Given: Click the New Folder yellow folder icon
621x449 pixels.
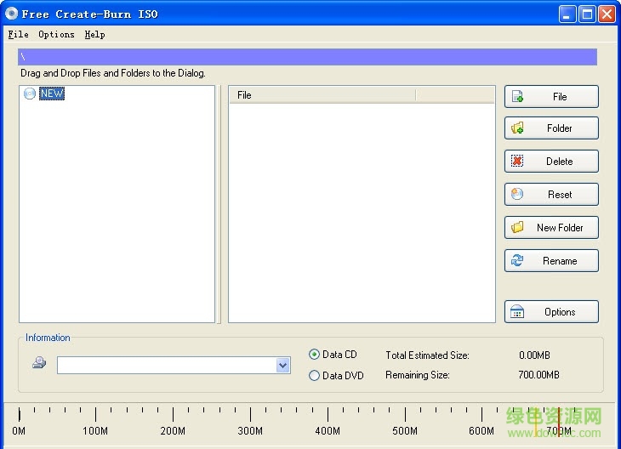Looking at the screenshot, I should coord(517,228).
